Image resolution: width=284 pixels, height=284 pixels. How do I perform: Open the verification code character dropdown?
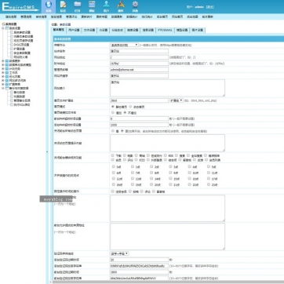tap(119, 253)
